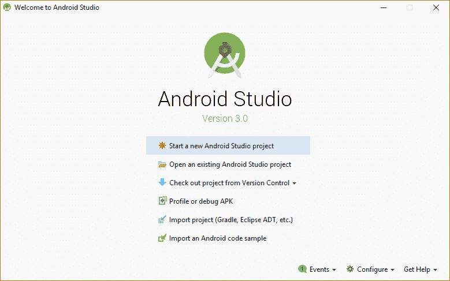450x281 pixels.
Task: Click the large Android Studio logo
Action: point(225,55)
